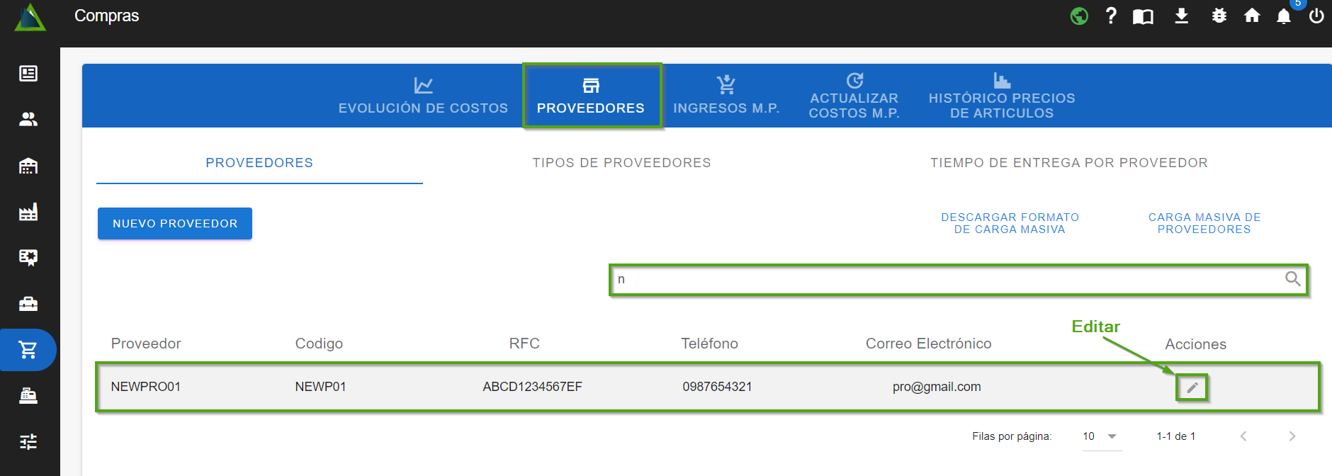
Task: Click the pencil edit icon for NEWPRO01
Action: (x=1192, y=387)
